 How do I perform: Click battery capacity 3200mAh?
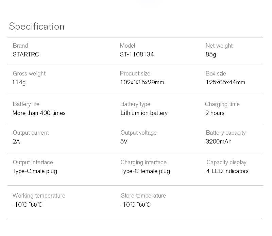(x=218, y=141)
